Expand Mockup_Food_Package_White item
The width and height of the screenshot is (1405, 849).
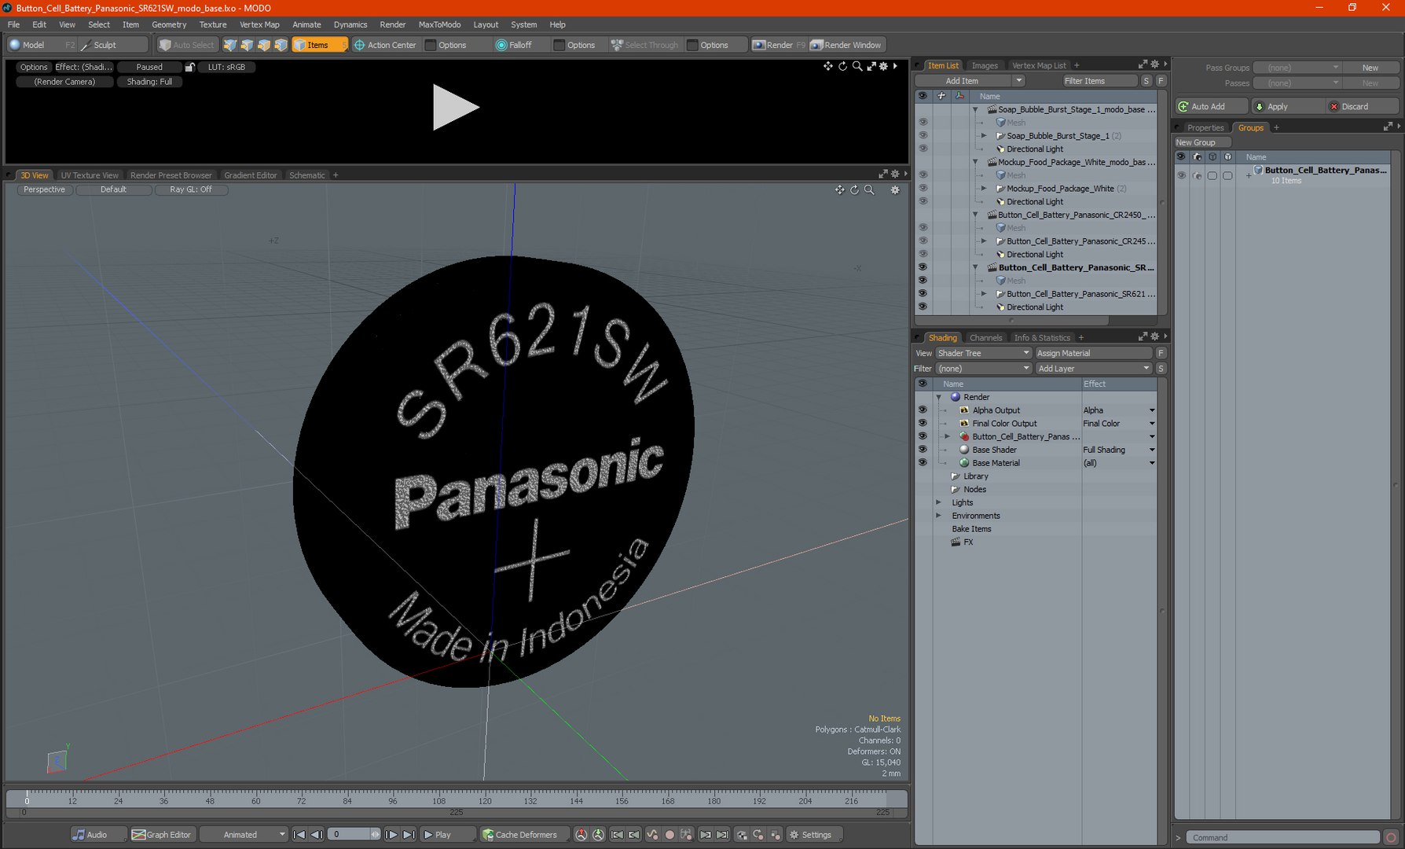tap(984, 188)
